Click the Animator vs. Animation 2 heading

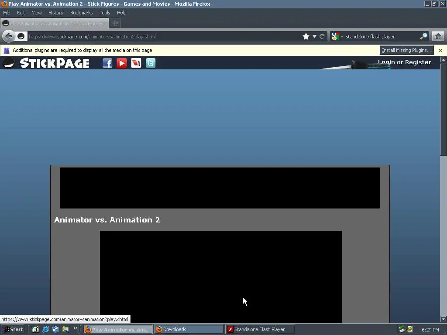pos(107,220)
